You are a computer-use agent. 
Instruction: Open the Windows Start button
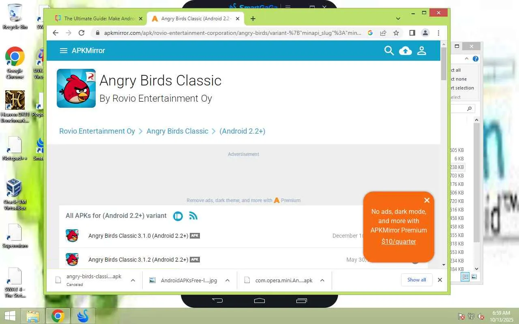pyautogui.click(x=10, y=316)
